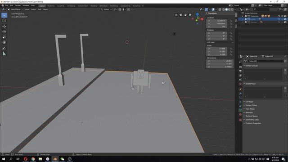Screen dimensions: 288x162
Task: Open the Modifiers properties tab
Action: 240,94
